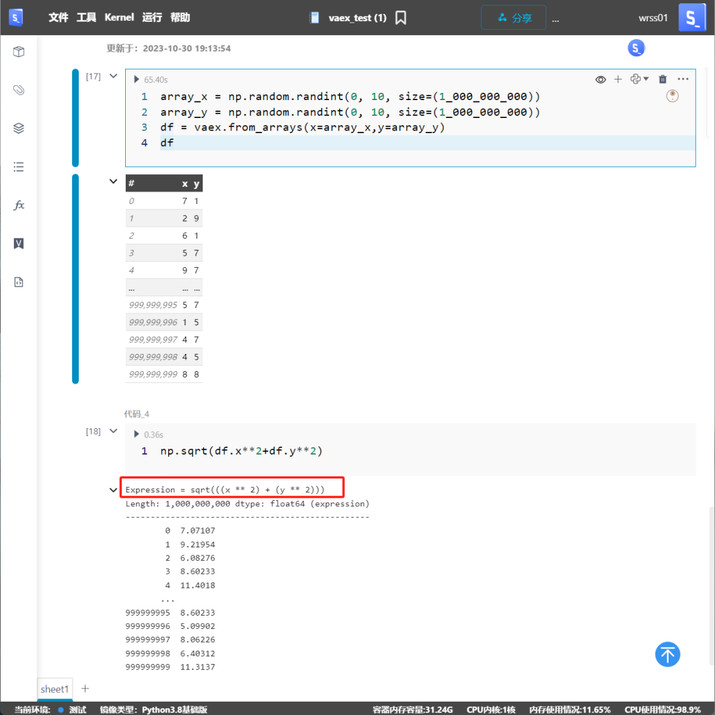Click the wrss01 username
The height and width of the screenshot is (715, 715).
(653, 18)
